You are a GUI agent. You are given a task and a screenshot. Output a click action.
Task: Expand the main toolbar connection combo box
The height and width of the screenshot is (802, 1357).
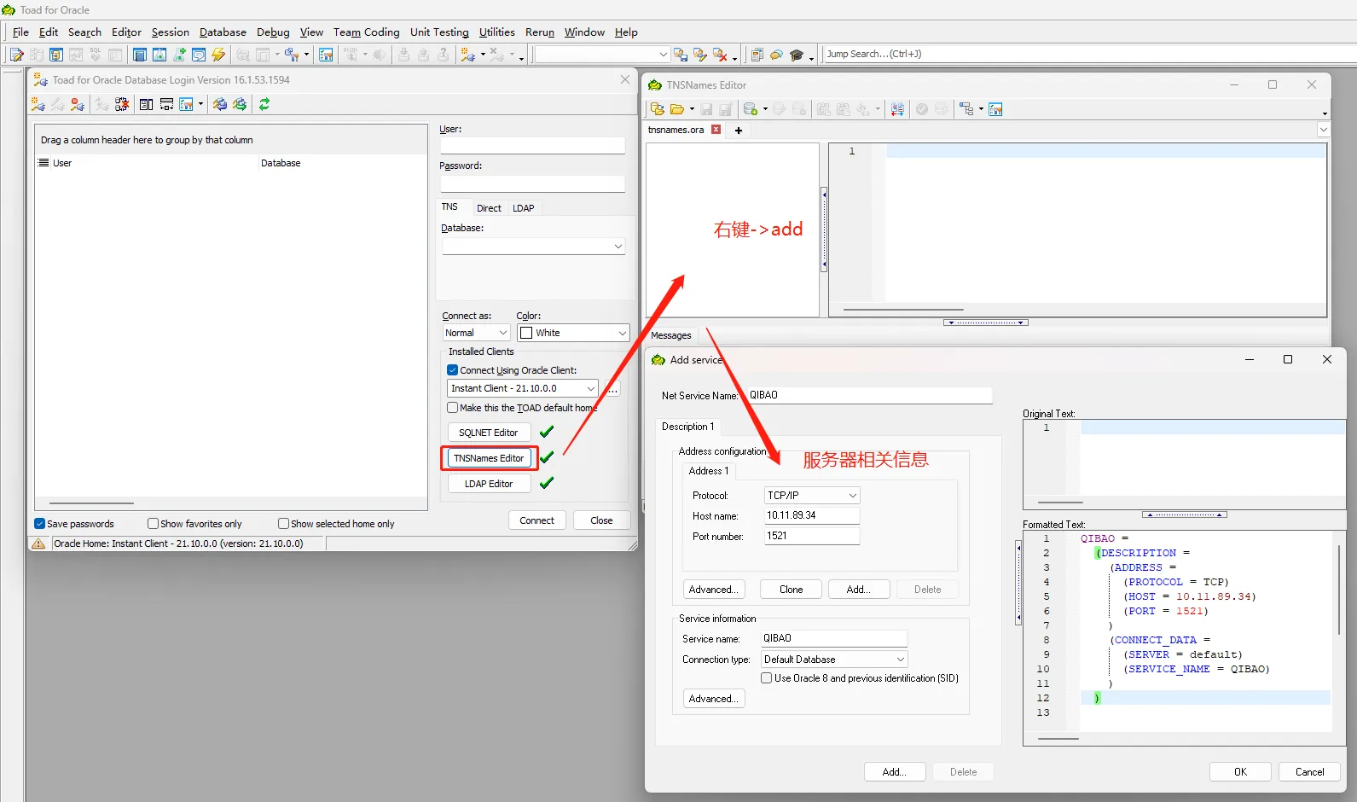[663, 55]
